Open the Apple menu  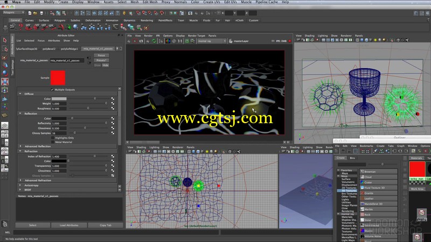6,2
